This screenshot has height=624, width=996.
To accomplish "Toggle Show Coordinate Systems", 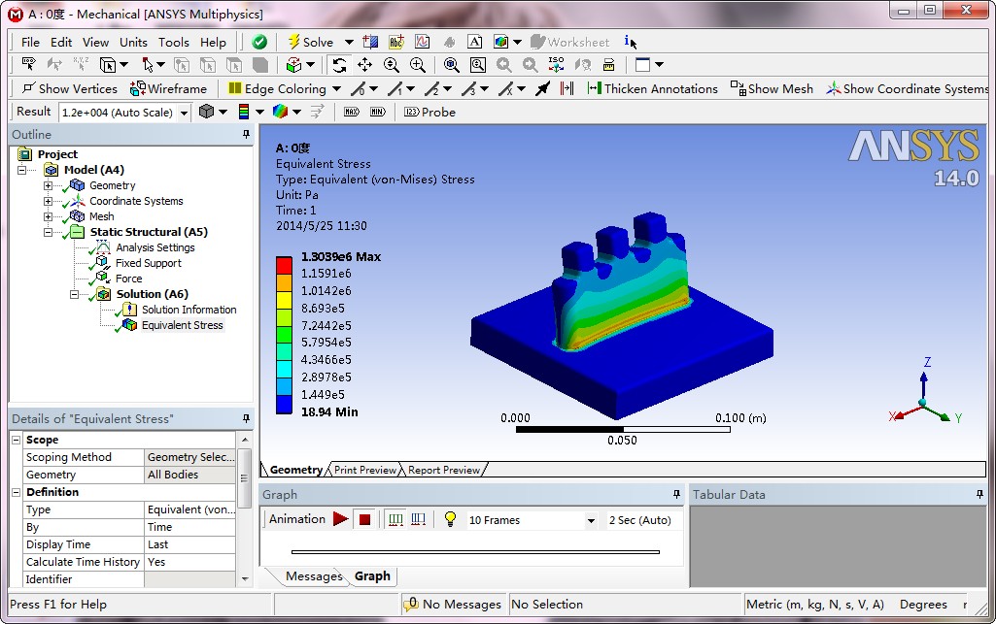I will point(907,88).
